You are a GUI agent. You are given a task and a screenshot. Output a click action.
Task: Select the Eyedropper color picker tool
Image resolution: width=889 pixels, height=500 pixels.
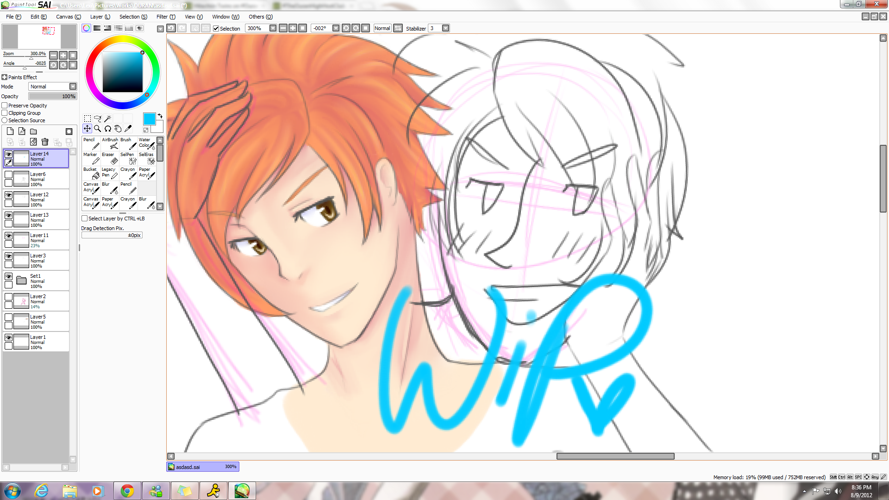[x=128, y=129]
